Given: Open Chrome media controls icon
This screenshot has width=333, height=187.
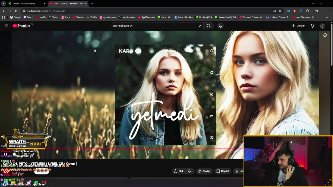Looking at the screenshot, I should click(317, 11).
